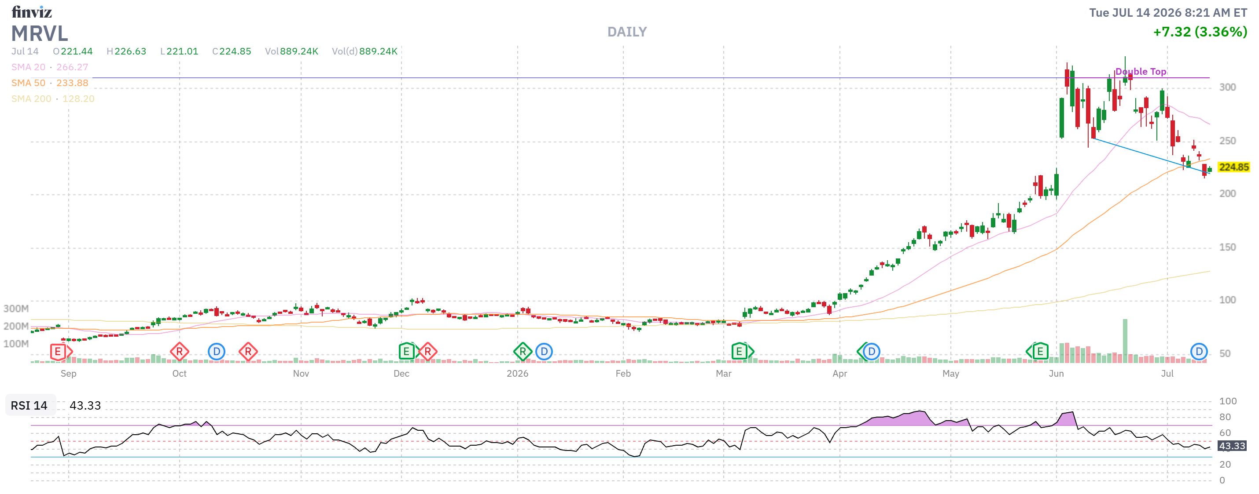
Task: Open the green E earnings marker in Dec
Action: 407,352
